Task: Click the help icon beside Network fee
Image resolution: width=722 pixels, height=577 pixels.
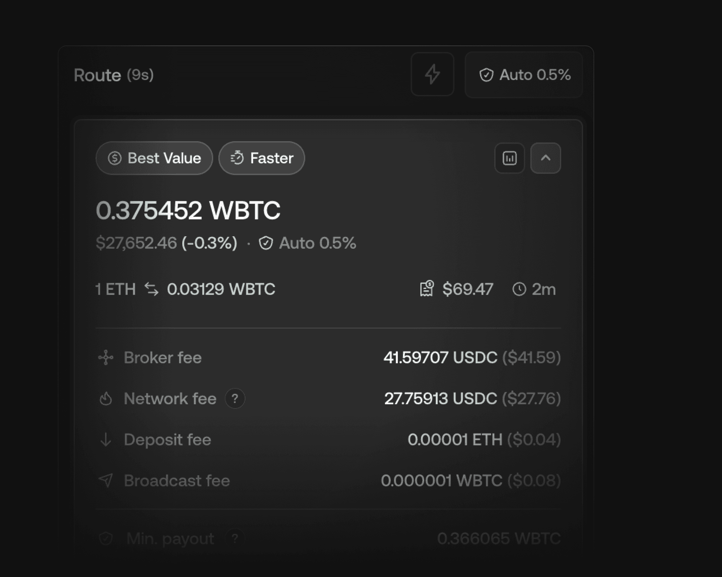Action: pos(235,398)
